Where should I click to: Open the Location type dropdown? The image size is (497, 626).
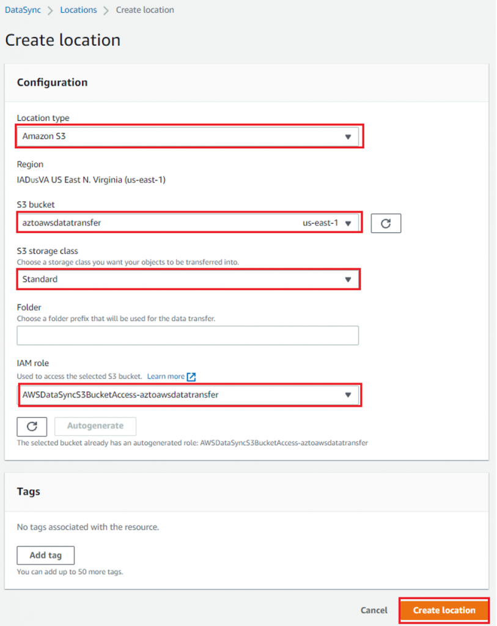[183, 136]
